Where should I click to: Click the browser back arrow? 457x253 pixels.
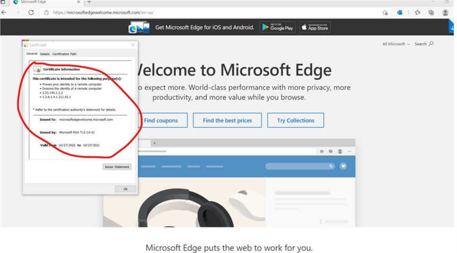pos(5,12)
